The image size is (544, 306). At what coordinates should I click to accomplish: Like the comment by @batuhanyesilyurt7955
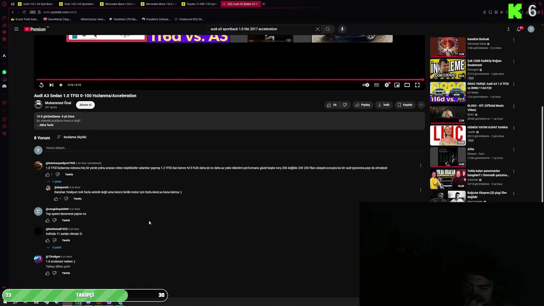tap(48, 175)
